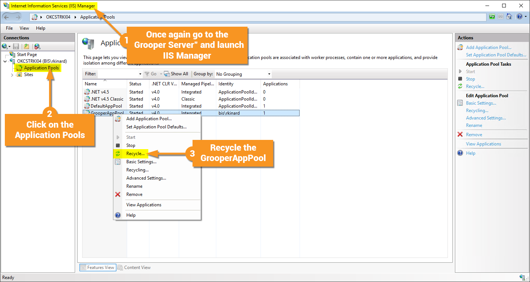Open the Group by No Grouping dropdown
The image size is (530, 282).
tap(269, 74)
